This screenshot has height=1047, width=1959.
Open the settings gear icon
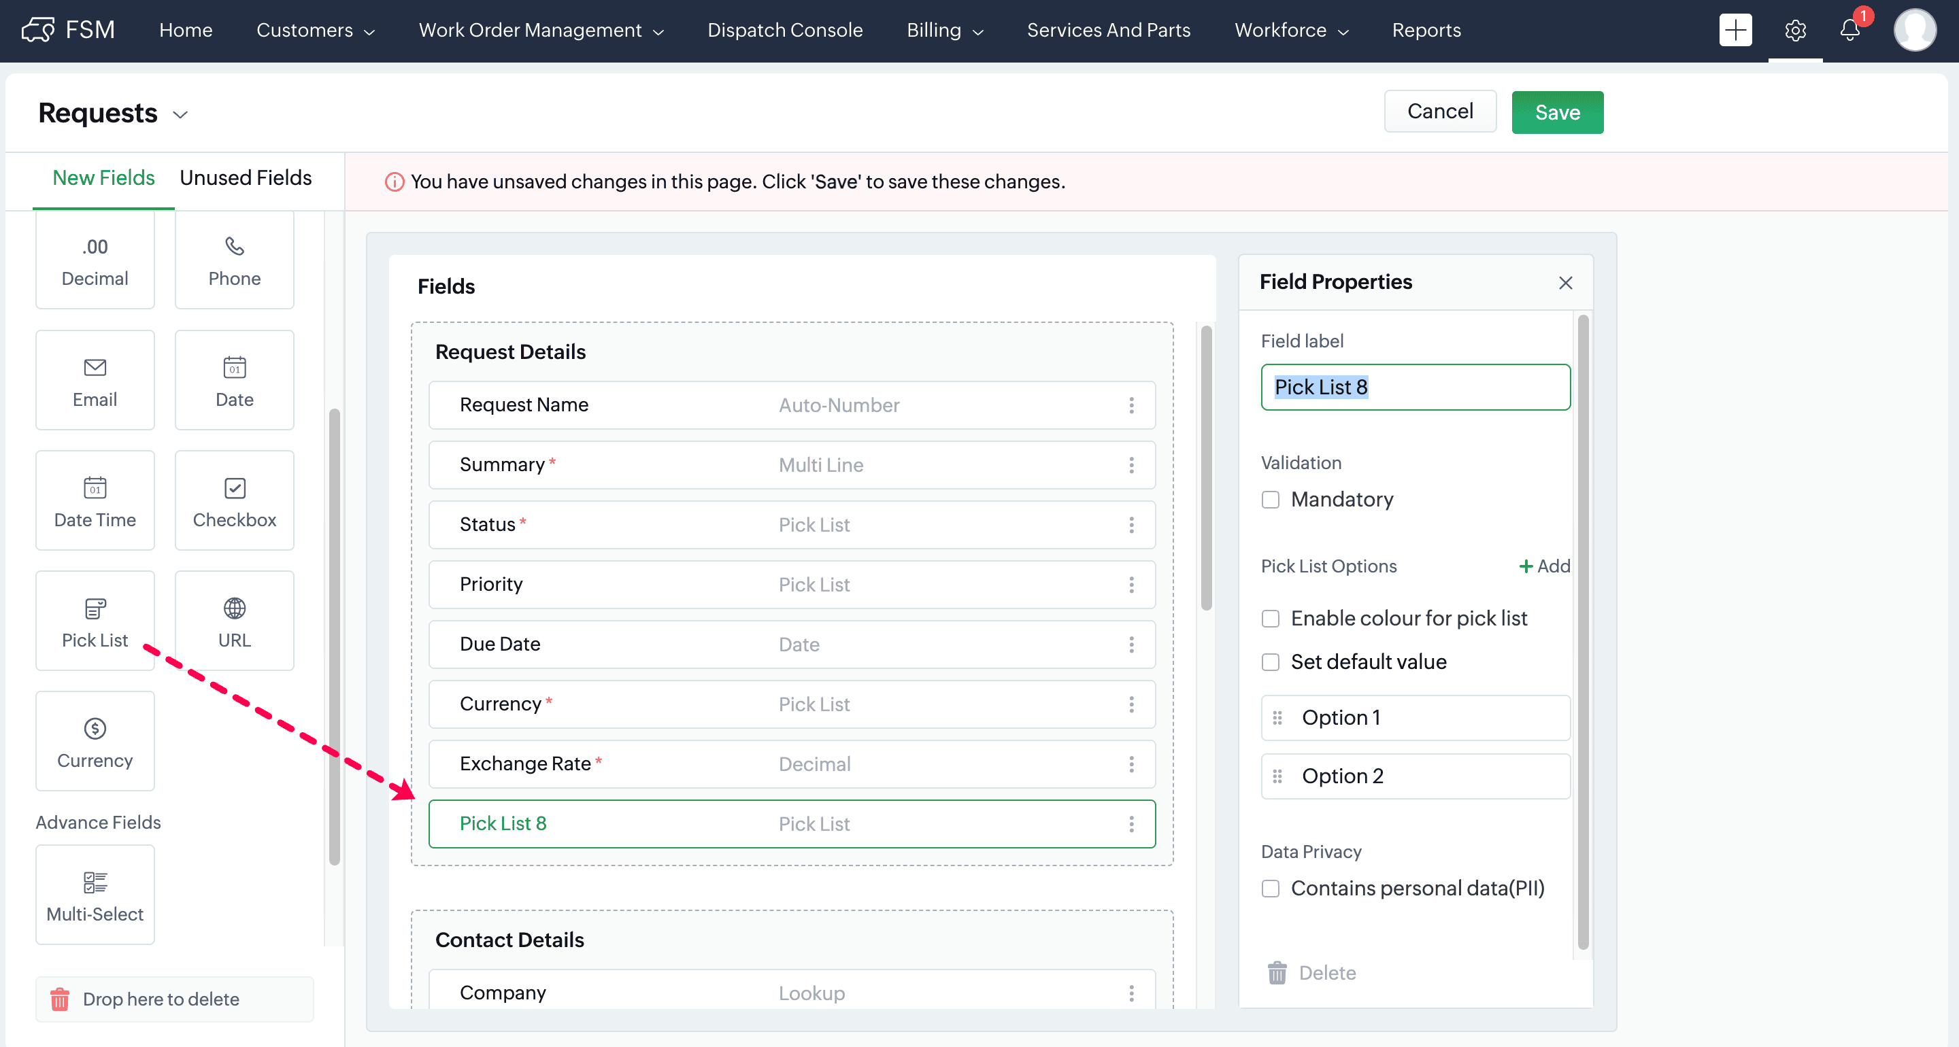coord(1795,31)
